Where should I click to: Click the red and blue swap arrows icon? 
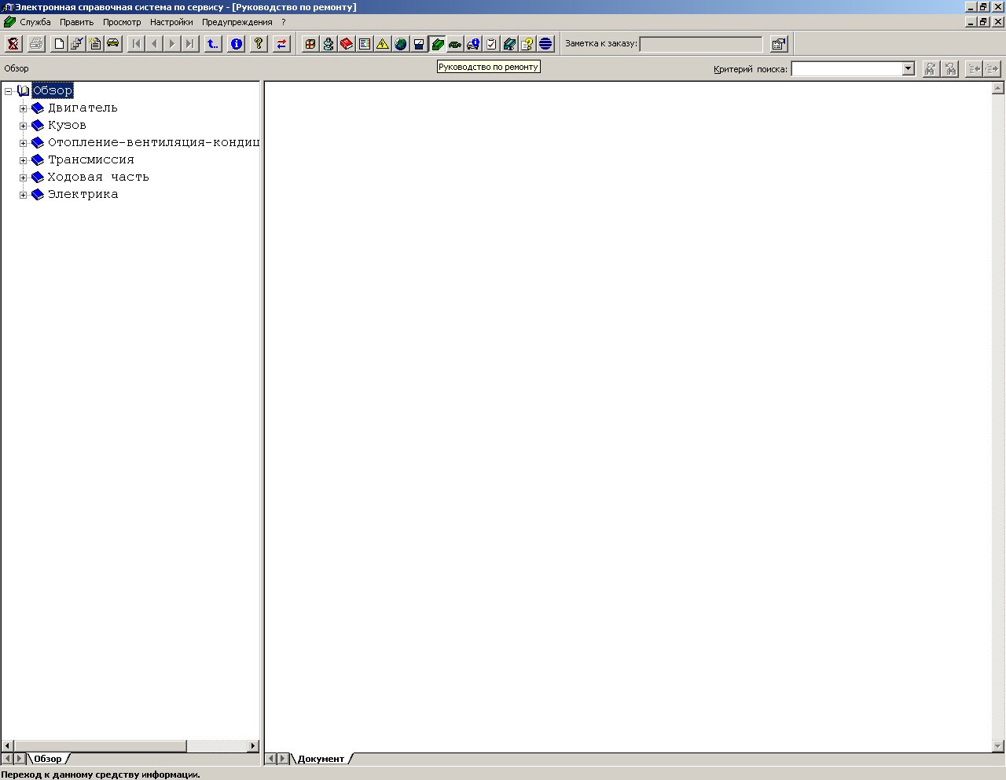coord(281,44)
